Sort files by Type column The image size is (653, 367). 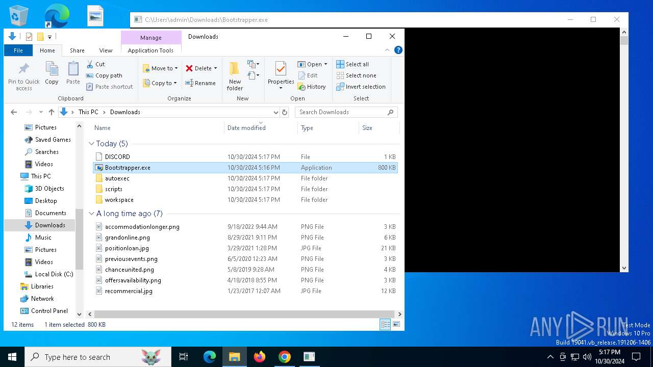click(x=328, y=128)
